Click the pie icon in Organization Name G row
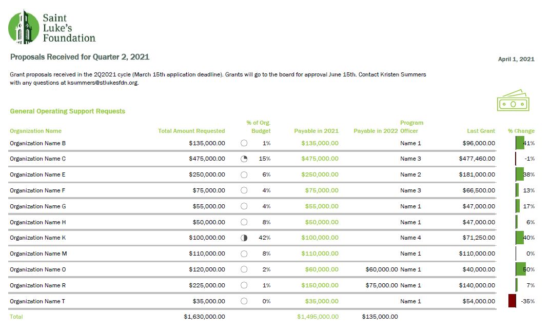The height and width of the screenshot is (332, 551). click(244, 206)
